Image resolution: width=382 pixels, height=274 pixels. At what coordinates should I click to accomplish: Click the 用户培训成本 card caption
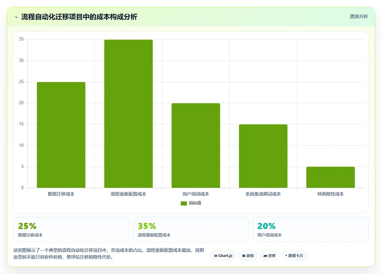[270, 235]
